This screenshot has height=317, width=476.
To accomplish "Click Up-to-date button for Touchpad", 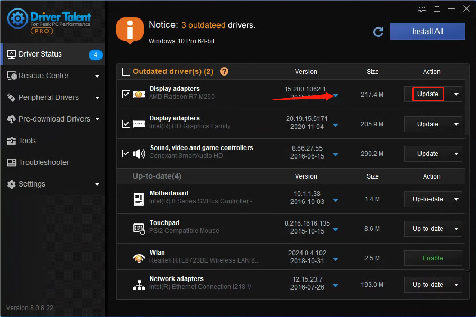I will click(x=427, y=229).
